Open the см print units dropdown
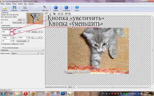The height and width of the screenshot is (96, 154). [36, 38]
